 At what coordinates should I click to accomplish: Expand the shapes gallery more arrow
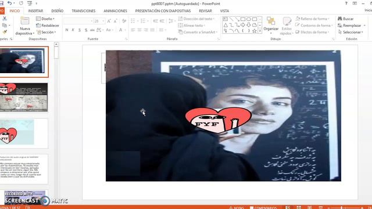point(260,31)
